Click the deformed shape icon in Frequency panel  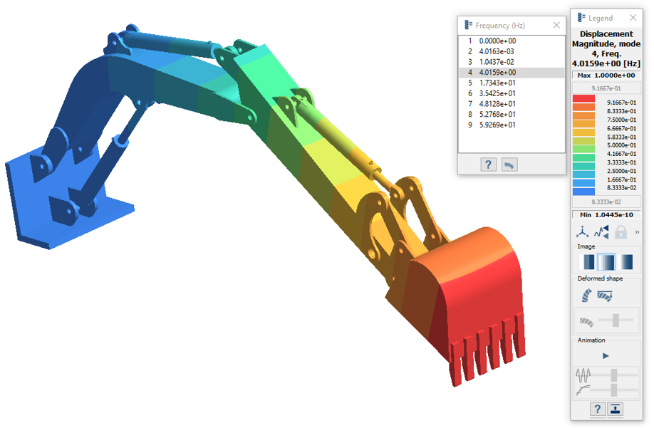pyautogui.click(x=509, y=165)
